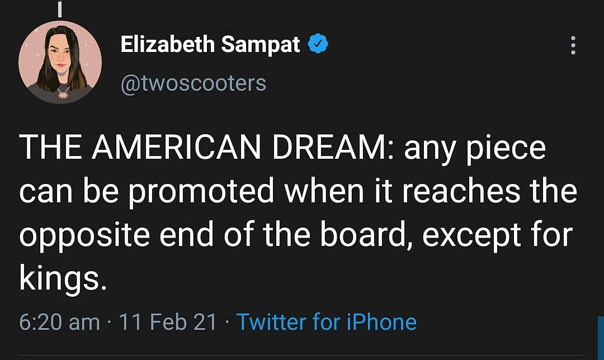Image resolution: width=604 pixels, height=360 pixels.
Task: Click the blue verified checkmark badge
Action: pyautogui.click(x=318, y=44)
